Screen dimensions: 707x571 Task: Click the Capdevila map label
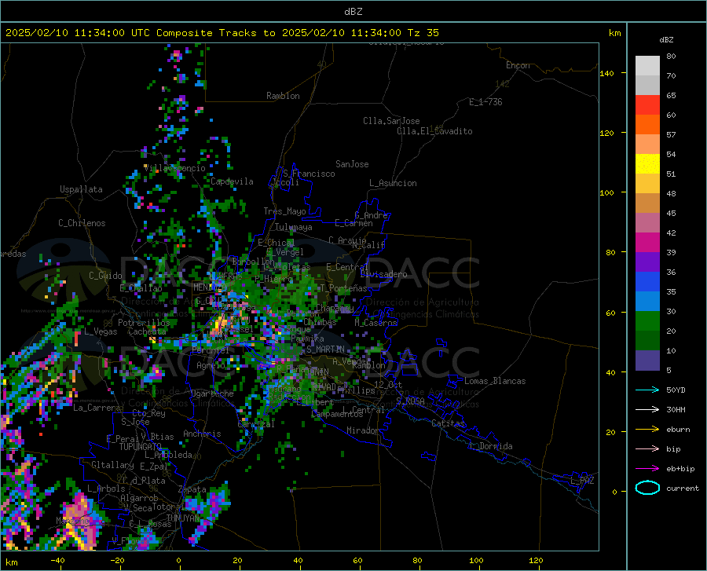point(232,181)
